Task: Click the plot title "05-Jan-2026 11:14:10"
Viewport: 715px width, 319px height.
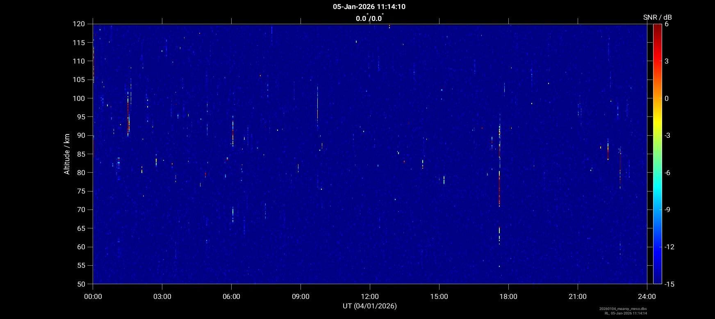Action: [369, 7]
